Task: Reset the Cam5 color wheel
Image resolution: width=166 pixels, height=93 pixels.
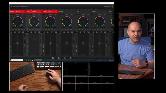Action: point(88,26)
